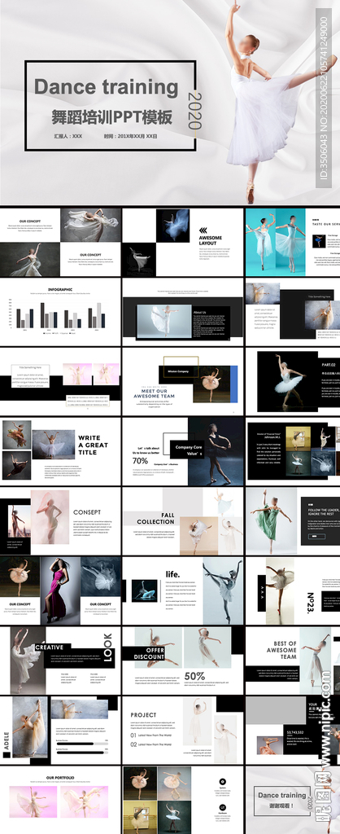Click the 50% discount figure
Image resolution: width=340 pixels, height=834 pixels.
coord(194,676)
